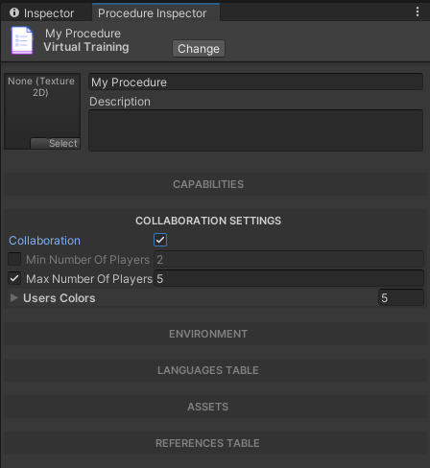
Task: Click the Max Number Of Players value field
Action: pyautogui.click(x=289, y=278)
